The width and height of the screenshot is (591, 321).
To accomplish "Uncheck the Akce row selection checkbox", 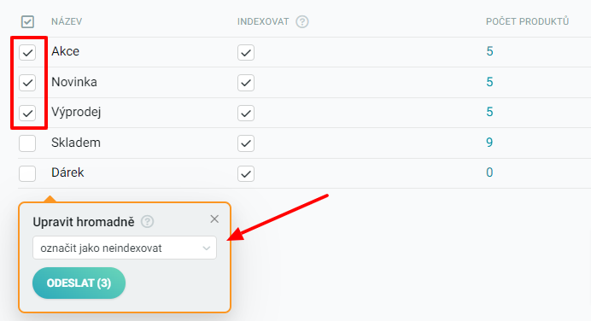I will click(x=27, y=52).
